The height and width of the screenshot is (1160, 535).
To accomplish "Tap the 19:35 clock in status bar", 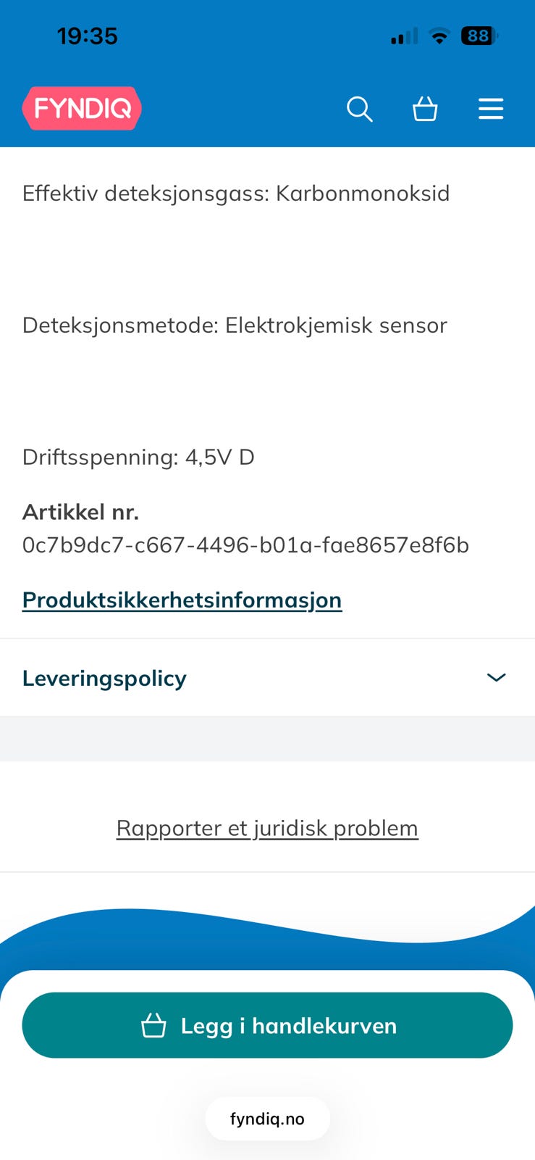I will pos(88,36).
